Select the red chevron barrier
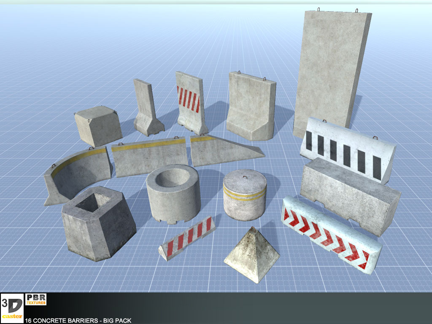 tap(331, 236)
